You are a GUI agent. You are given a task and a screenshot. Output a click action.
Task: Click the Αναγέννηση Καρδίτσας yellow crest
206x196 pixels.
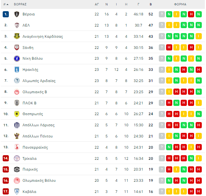[17, 36]
